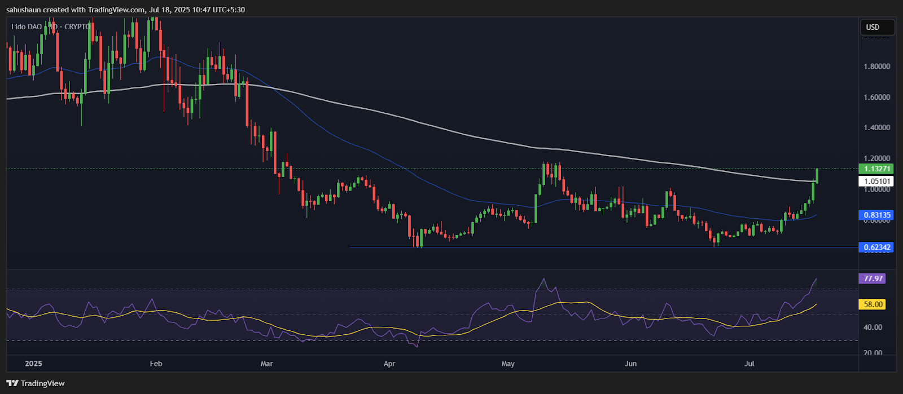The height and width of the screenshot is (394, 903).
Task: Select the blue horizontal support line
Action: 604,247
